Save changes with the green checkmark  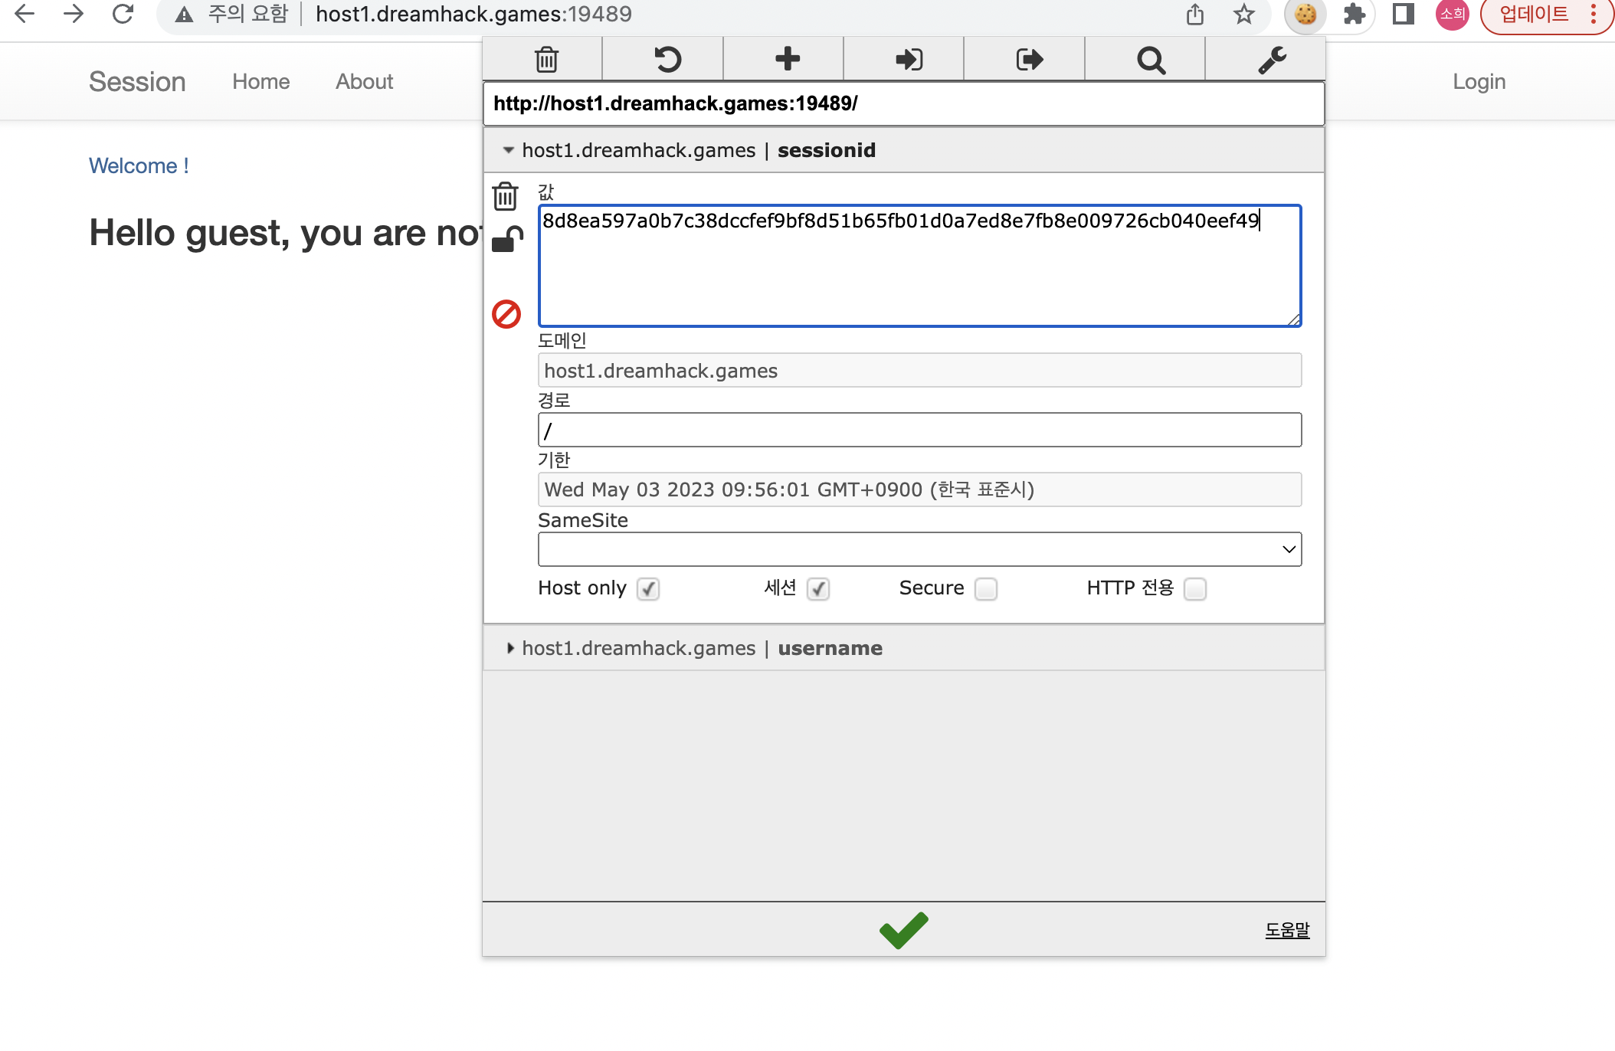pyautogui.click(x=903, y=930)
